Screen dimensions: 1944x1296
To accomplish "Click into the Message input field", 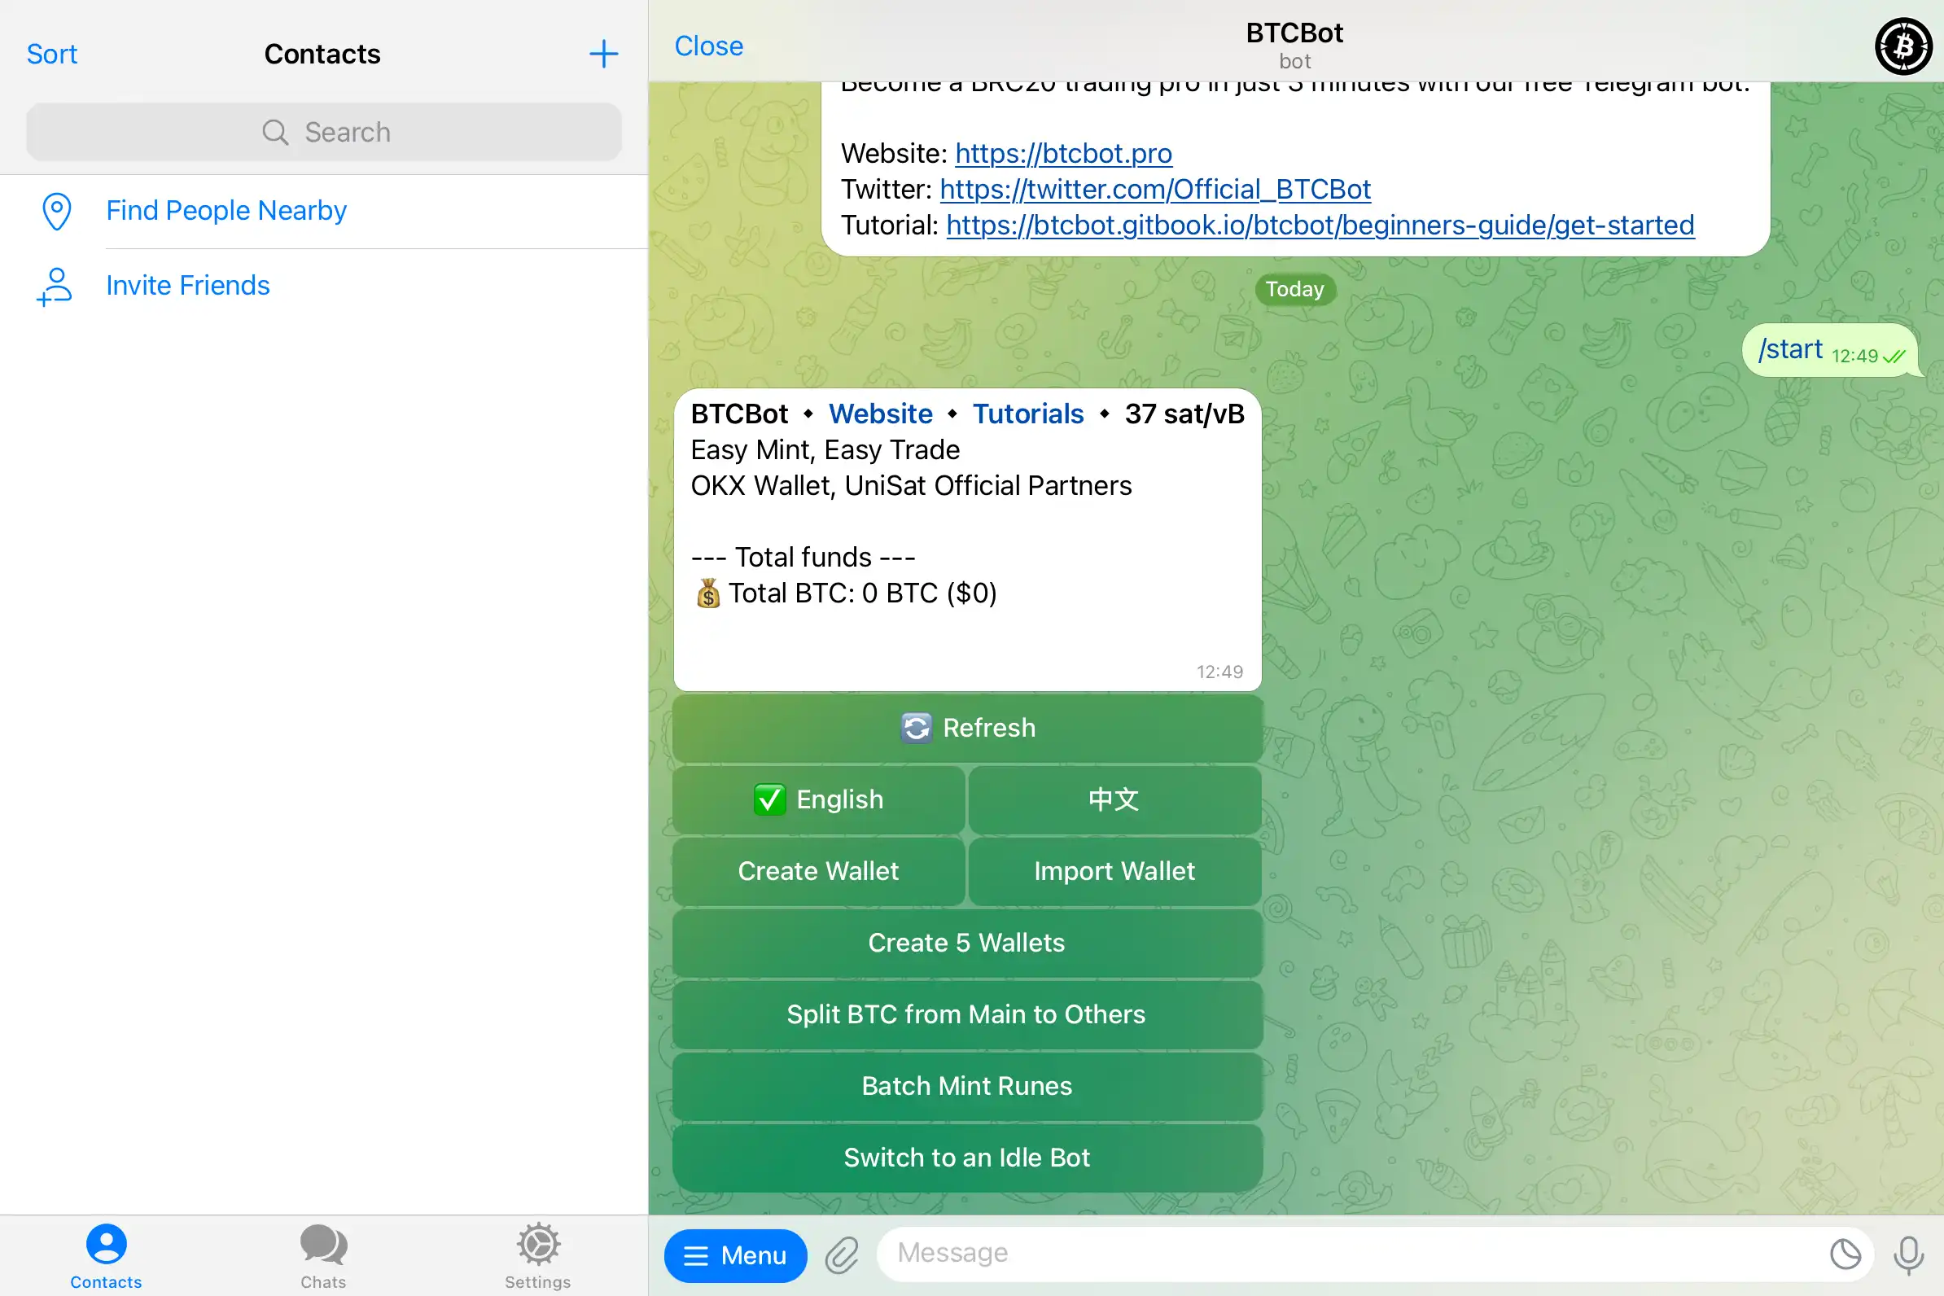I will [1355, 1253].
